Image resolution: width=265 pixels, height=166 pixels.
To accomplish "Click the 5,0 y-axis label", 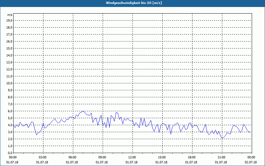I will (x=10, y=118).
